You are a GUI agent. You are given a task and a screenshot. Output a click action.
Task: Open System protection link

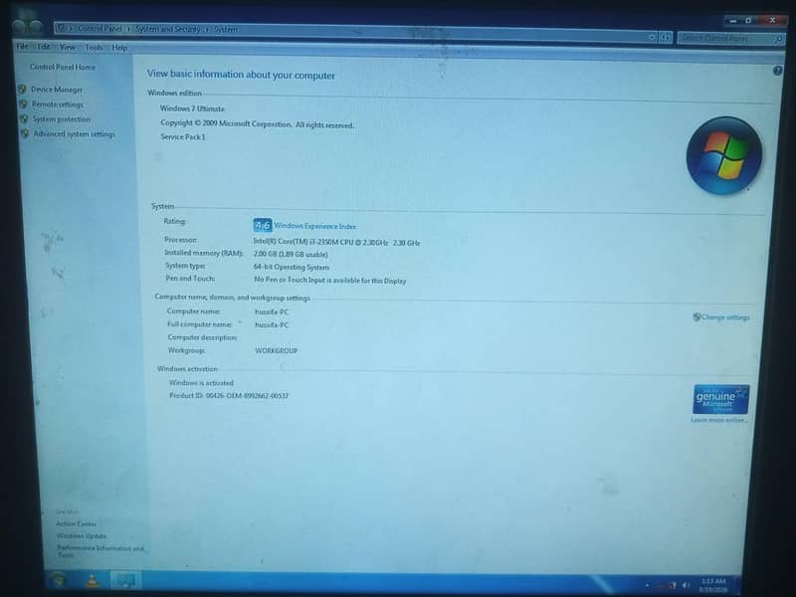tap(62, 119)
